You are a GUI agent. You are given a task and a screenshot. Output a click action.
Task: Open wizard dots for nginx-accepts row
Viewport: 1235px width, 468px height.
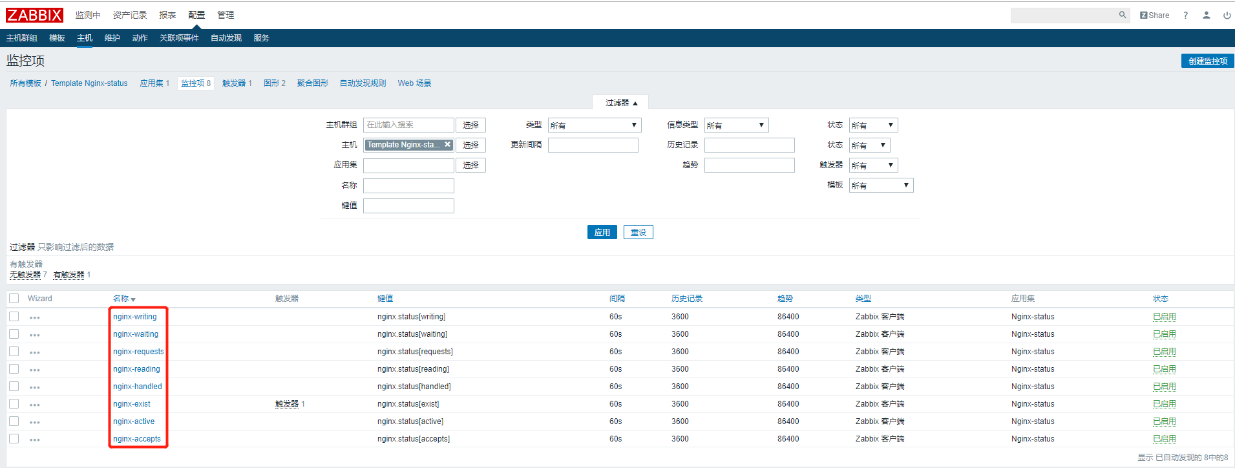(35, 440)
